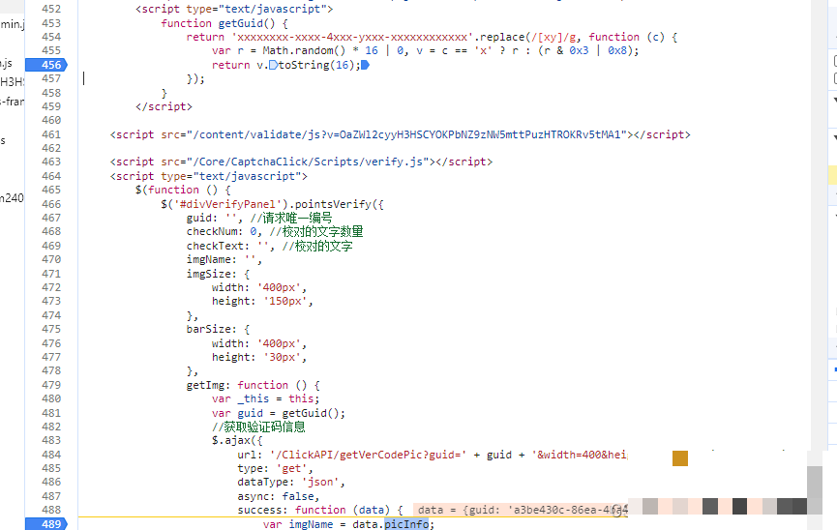Select the min.j file in sidebar
Image resolution: width=837 pixels, height=530 pixels.
(x=11, y=22)
